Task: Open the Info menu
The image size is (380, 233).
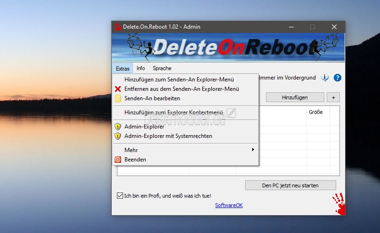Action: coord(140,68)
